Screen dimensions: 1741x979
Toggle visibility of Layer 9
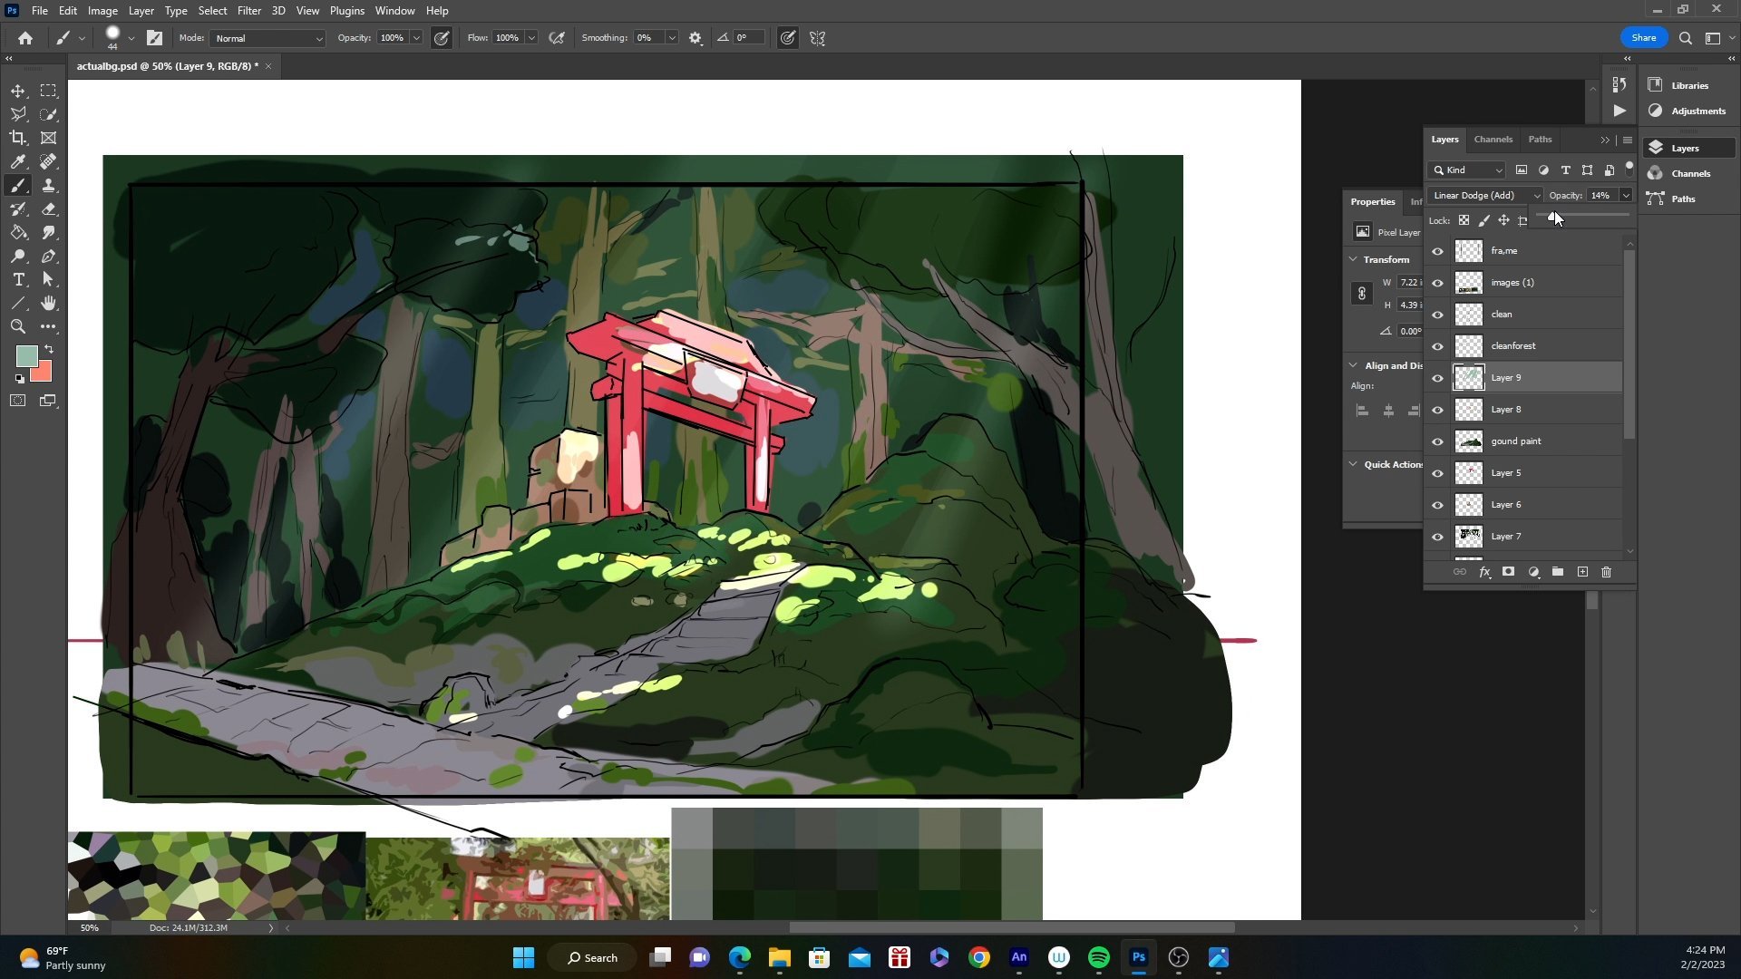(1438, 378)
